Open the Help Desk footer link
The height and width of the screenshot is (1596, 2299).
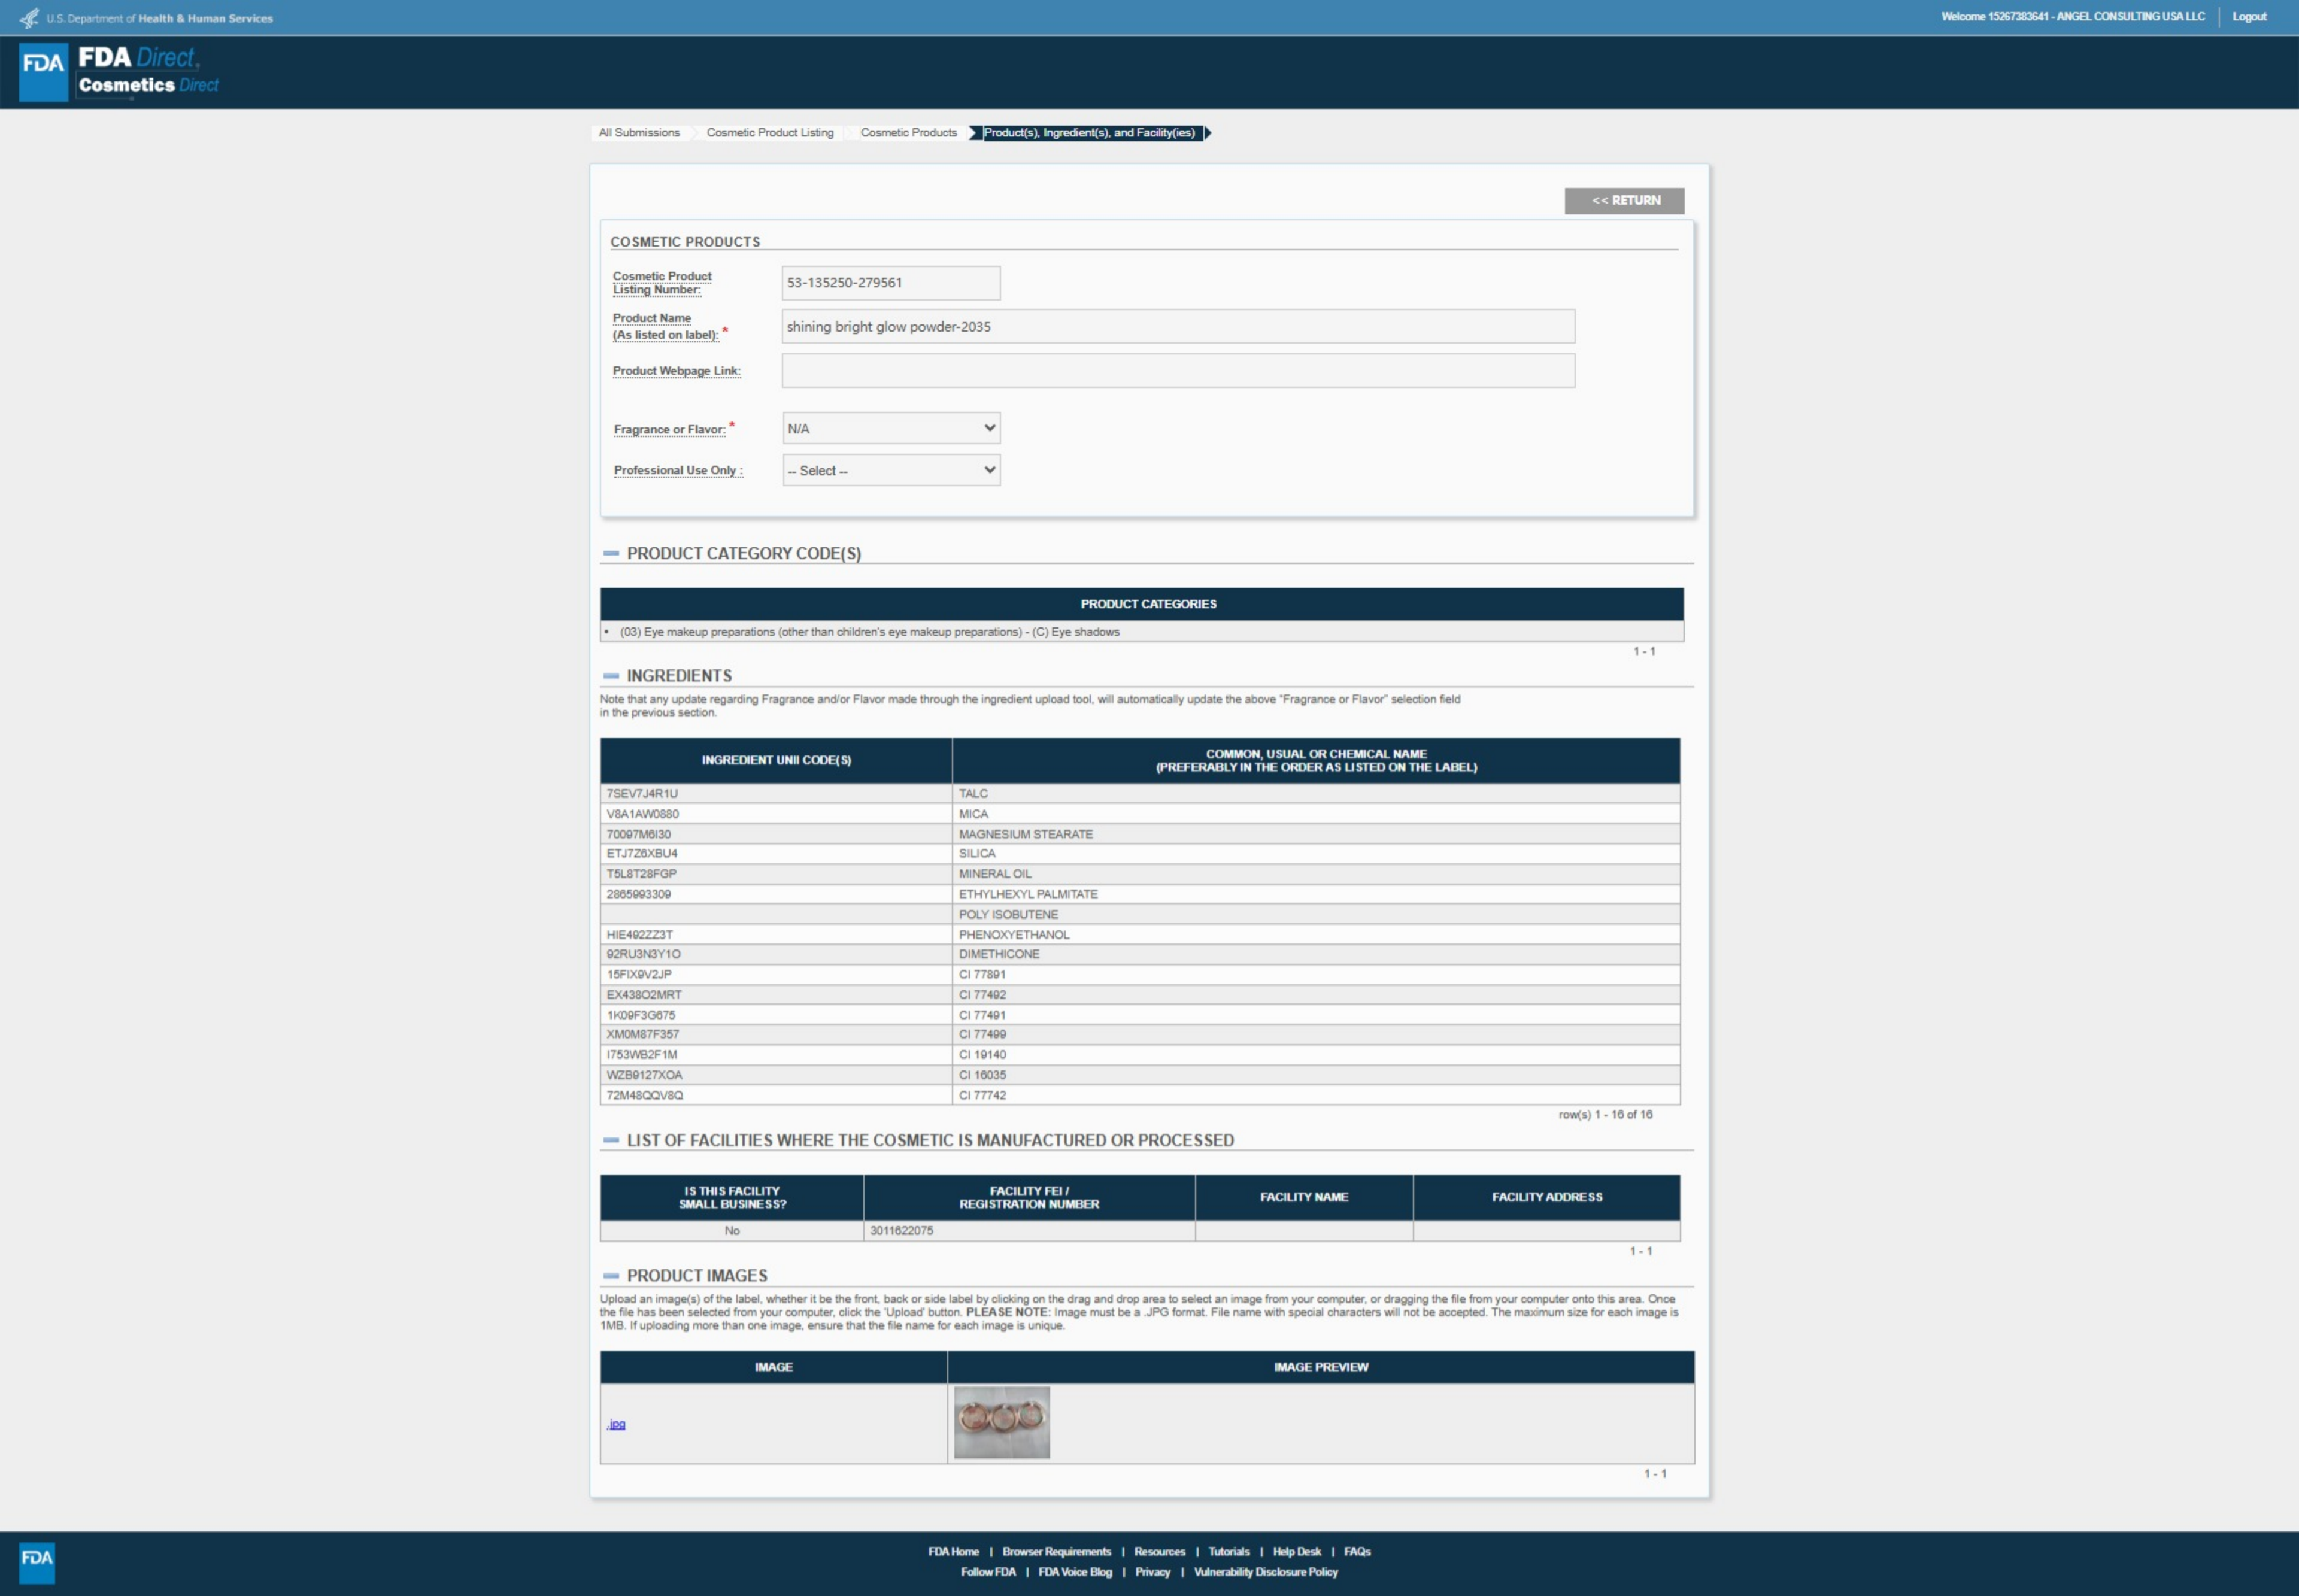[x=1296, y=1551]
